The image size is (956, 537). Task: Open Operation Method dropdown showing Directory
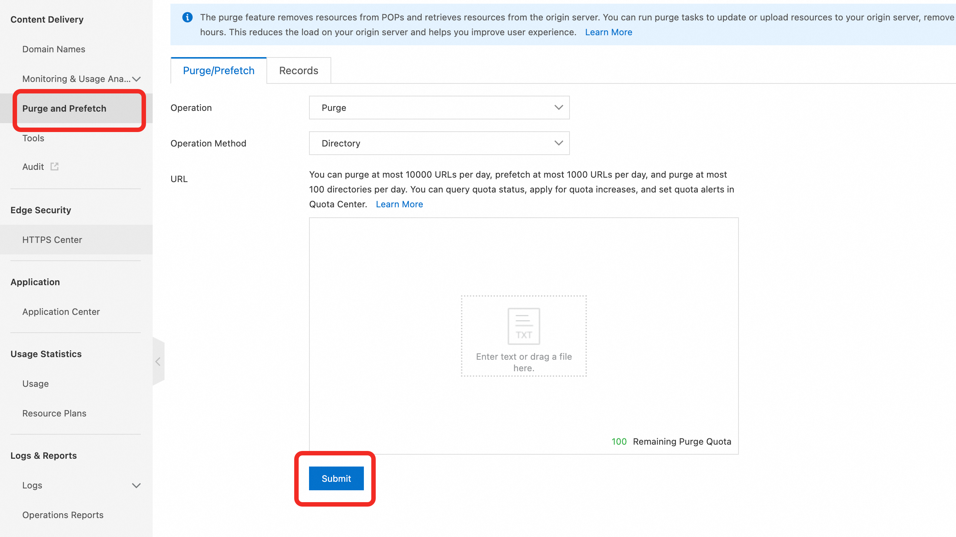pyautogui.click(x=439, y=144)
